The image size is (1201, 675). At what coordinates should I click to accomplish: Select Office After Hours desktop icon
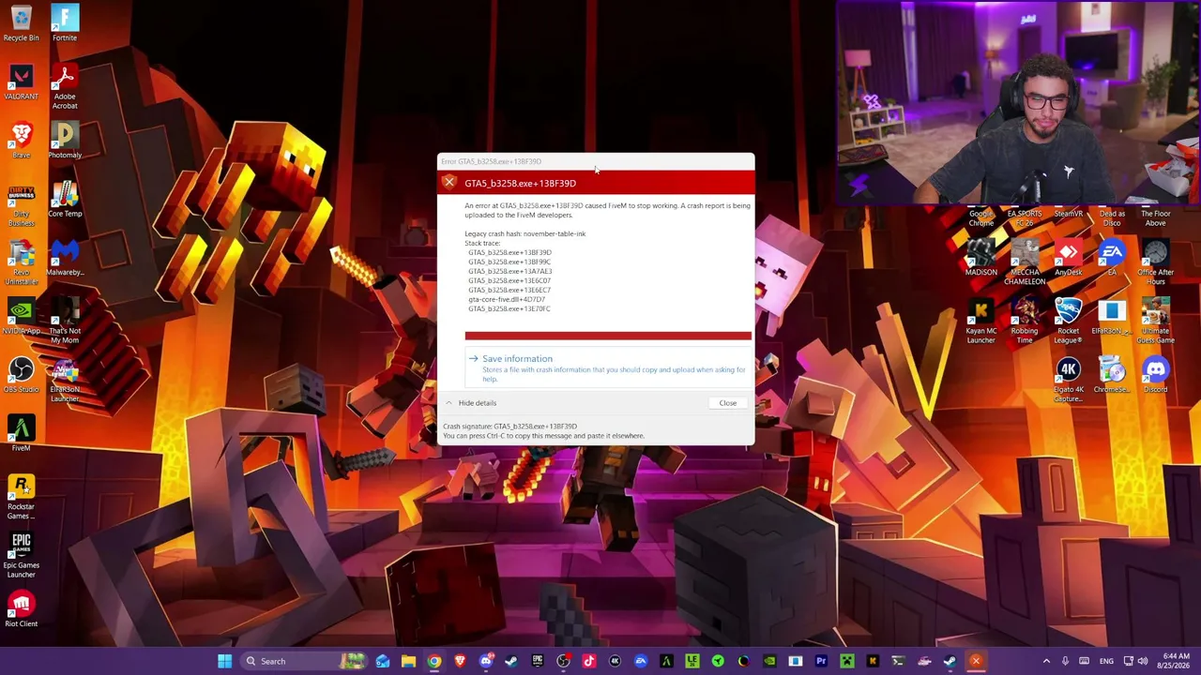pyautogui.click(x=1155, y=263)
